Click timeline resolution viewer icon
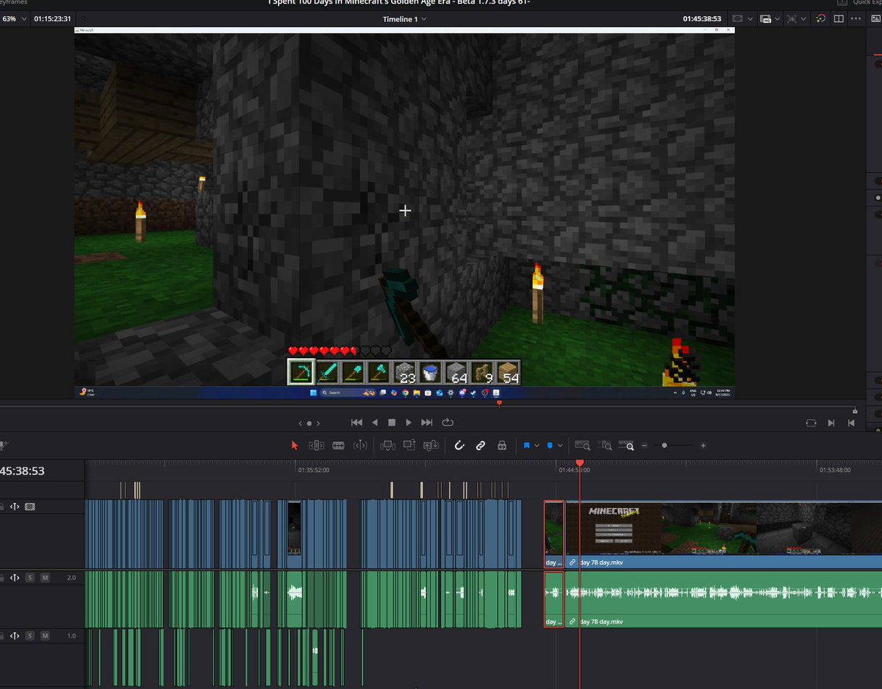 (738, 18)
